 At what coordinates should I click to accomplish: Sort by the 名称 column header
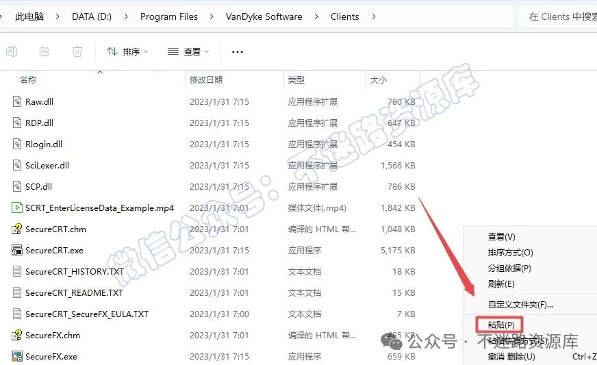click(28, 79)
